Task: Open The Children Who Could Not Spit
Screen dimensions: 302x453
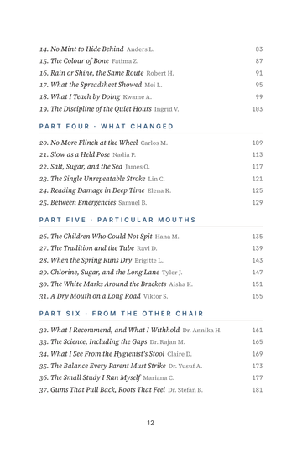Action: tap(150, 237)
